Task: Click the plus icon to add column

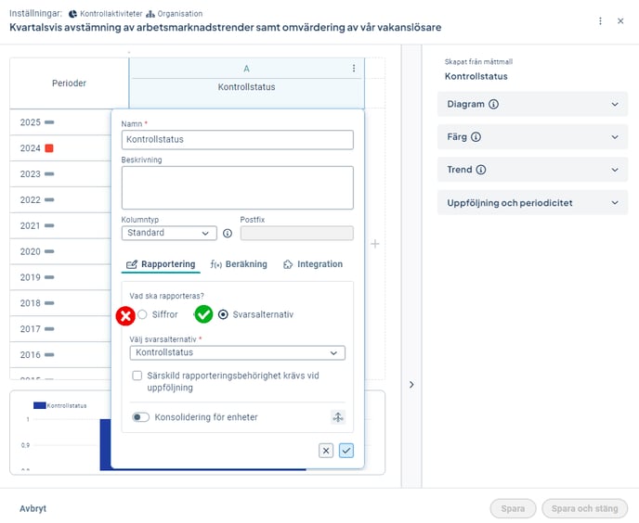Action: tap(375, 244)
